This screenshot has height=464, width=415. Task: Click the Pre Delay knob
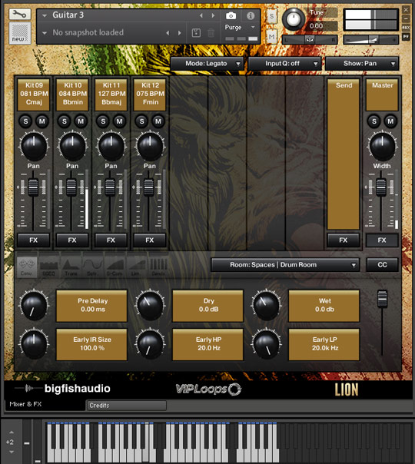[x=34, y=305]
